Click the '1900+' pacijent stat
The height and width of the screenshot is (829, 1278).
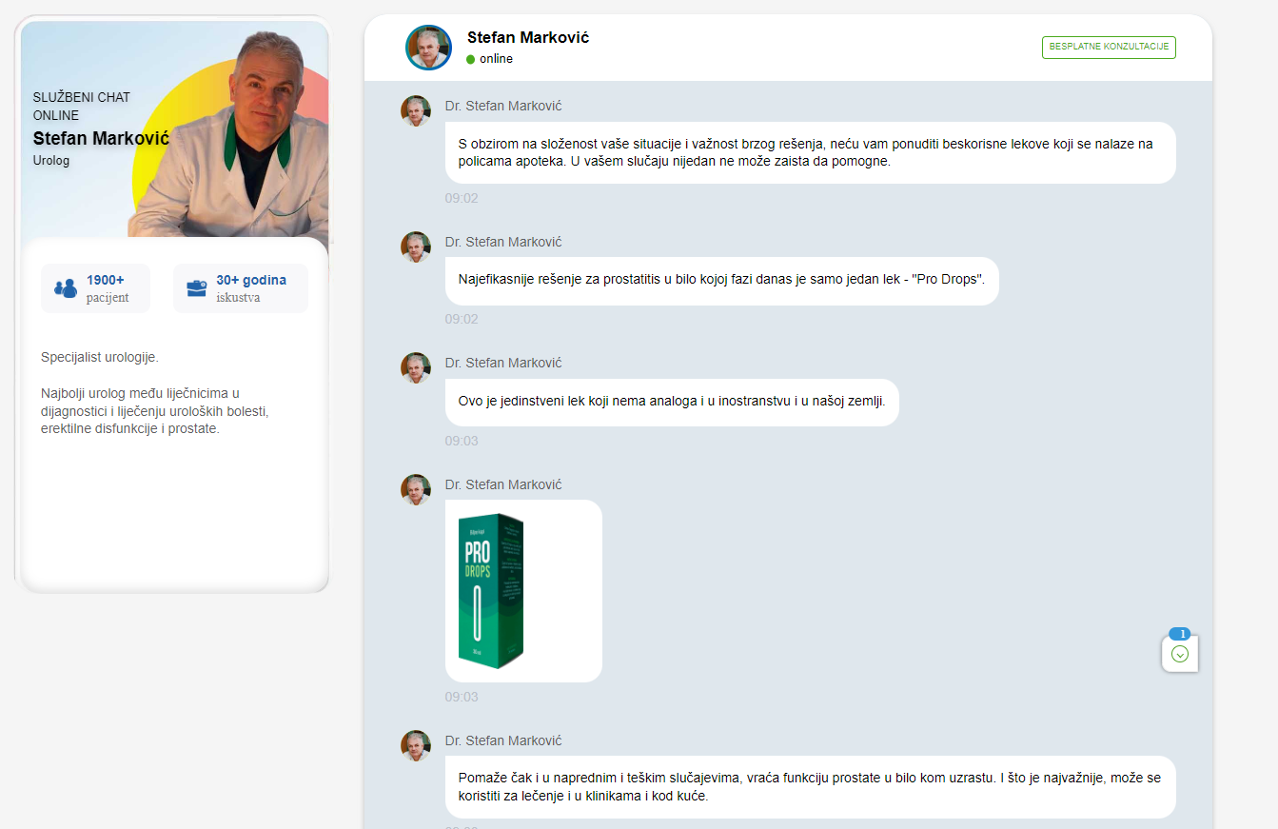tap(95, 288)
